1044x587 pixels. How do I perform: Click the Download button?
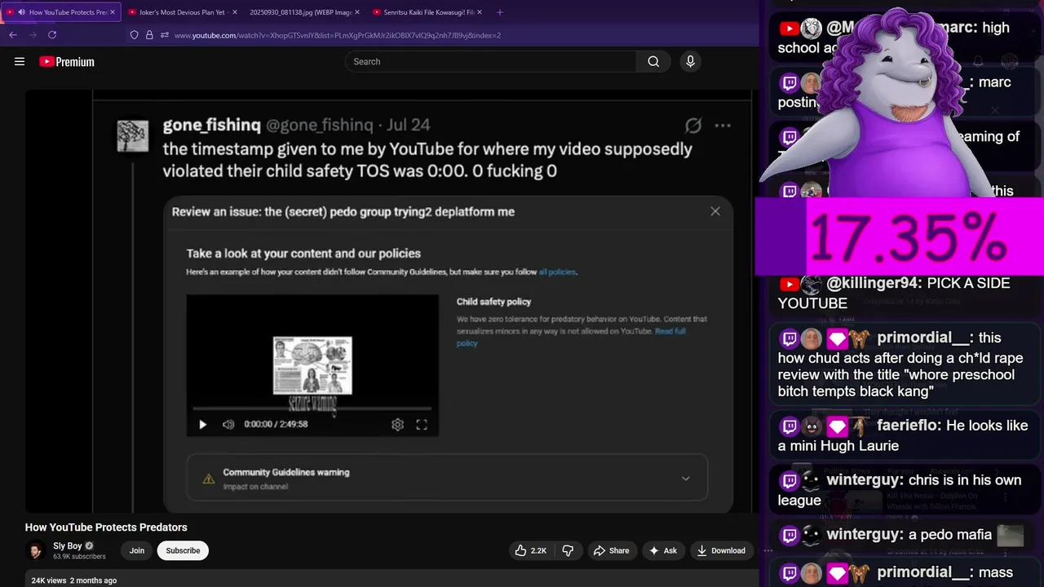click(720, 550)
